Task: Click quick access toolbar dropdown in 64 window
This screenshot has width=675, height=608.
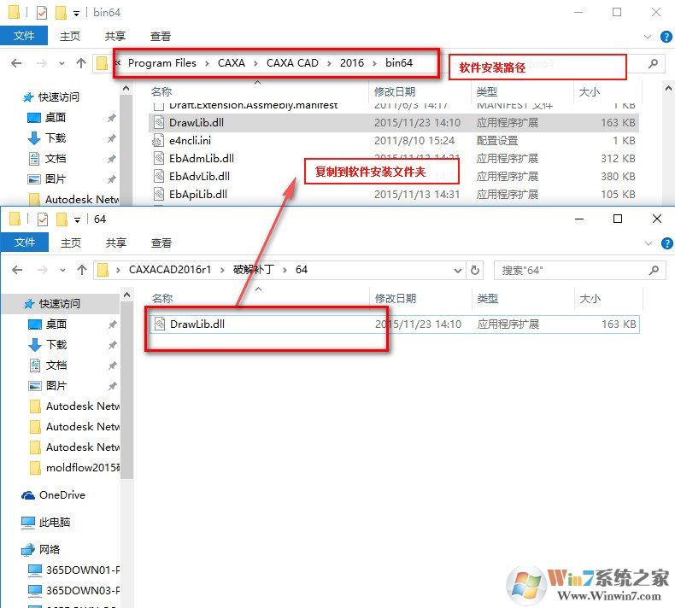Action: click(77, 220)
